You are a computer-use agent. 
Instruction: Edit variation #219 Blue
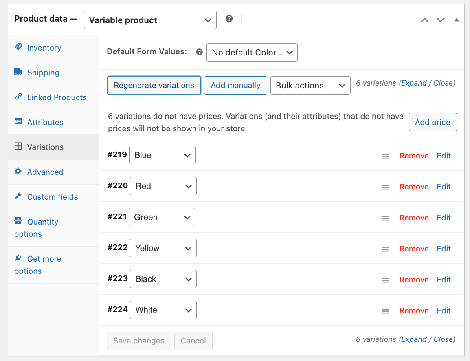[444, 156]
